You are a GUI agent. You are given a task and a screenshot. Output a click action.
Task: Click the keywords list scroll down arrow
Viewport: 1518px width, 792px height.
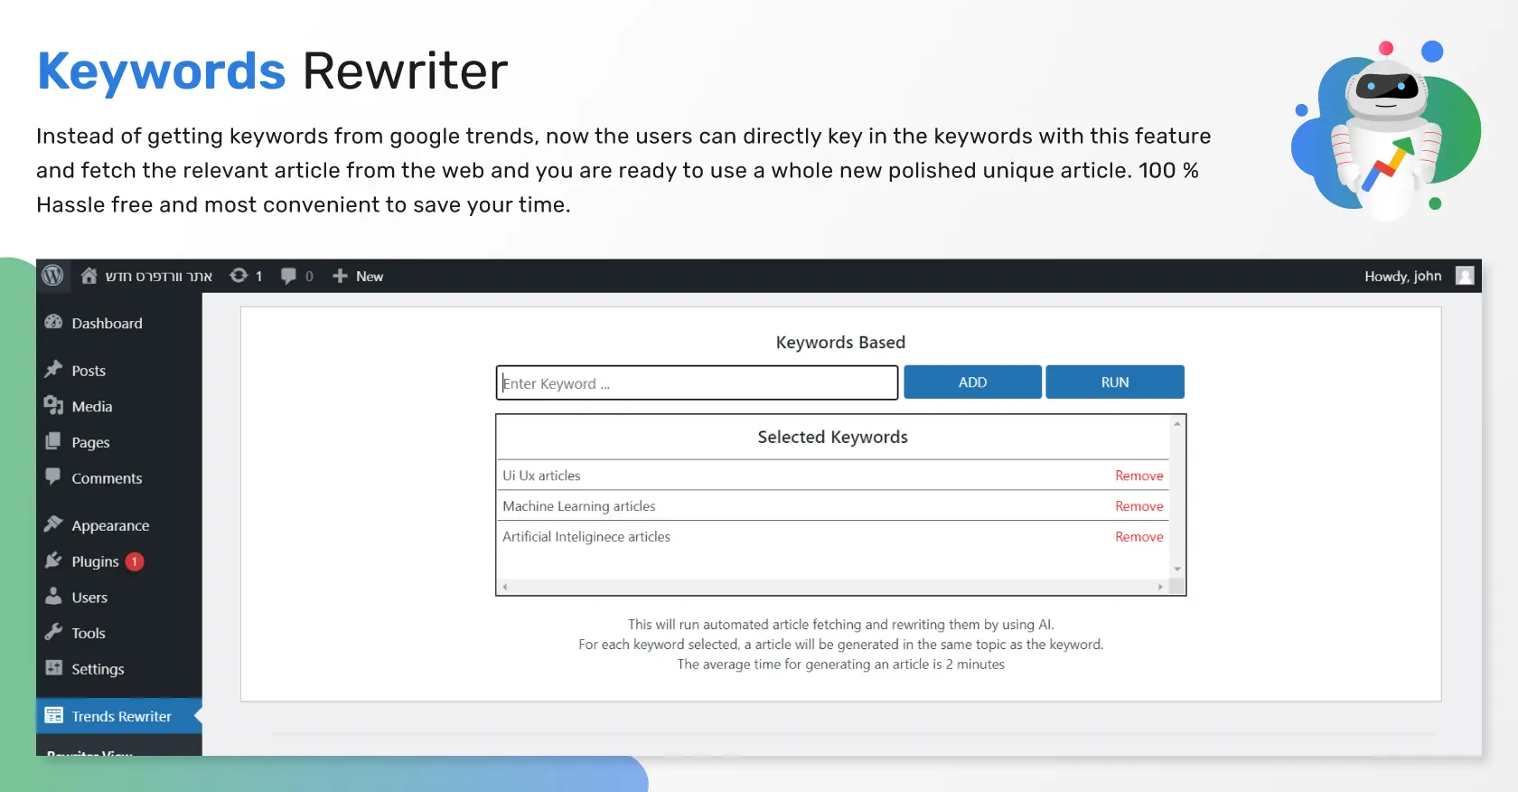pos(1177,569)
